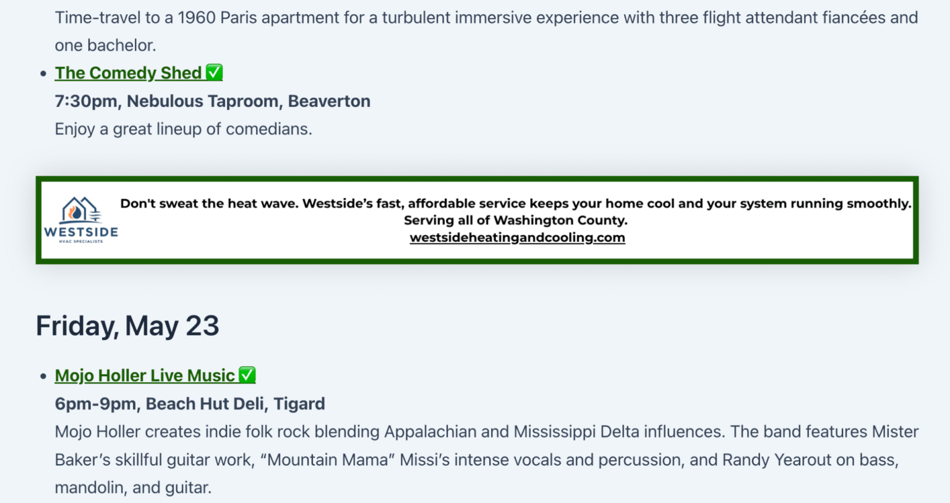Open the Mojo Holler Live Music link
The width and height of the screenshot is (950, 503).
(x=145, y=376)
